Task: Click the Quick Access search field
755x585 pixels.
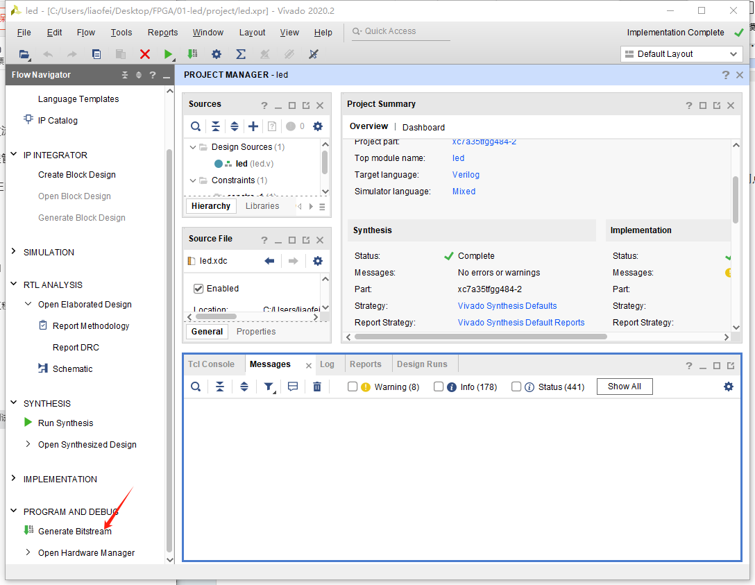Action: coord(400,31)
